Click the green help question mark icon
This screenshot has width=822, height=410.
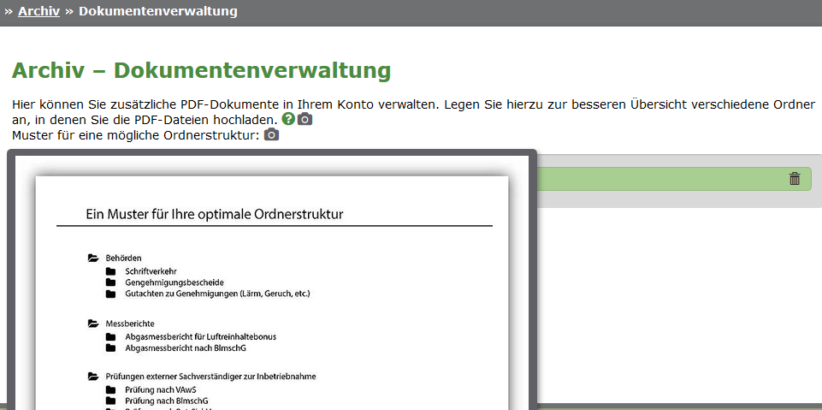pos(288,119)
